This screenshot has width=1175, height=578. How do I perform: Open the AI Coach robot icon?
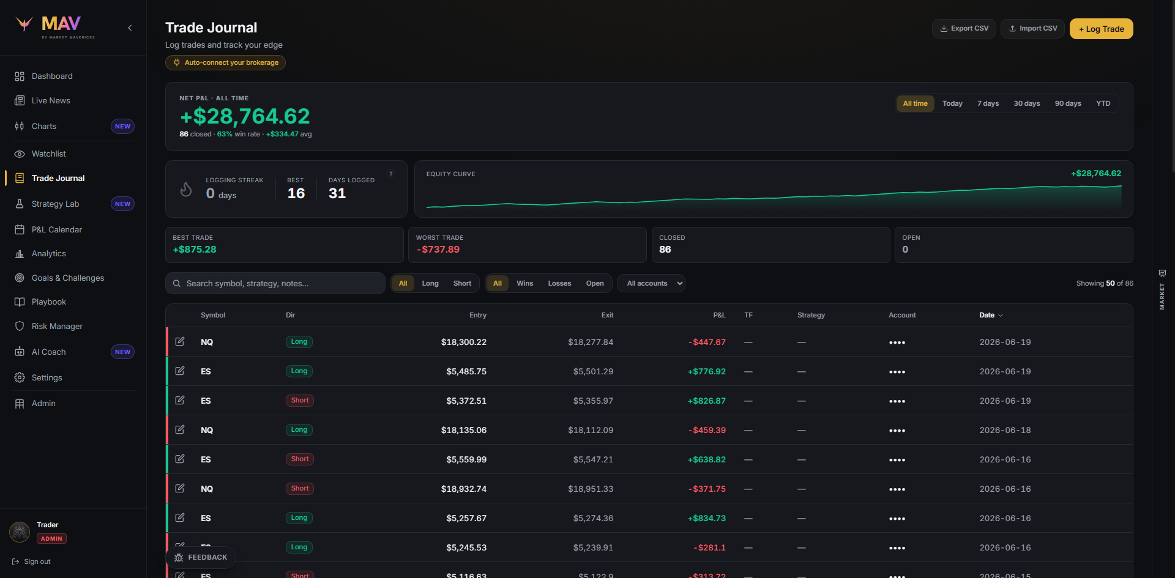click(x=20, y=352)
